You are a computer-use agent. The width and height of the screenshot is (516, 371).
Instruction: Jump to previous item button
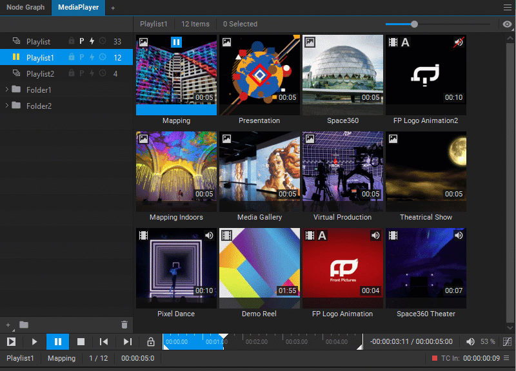click(x=104, y=342)
